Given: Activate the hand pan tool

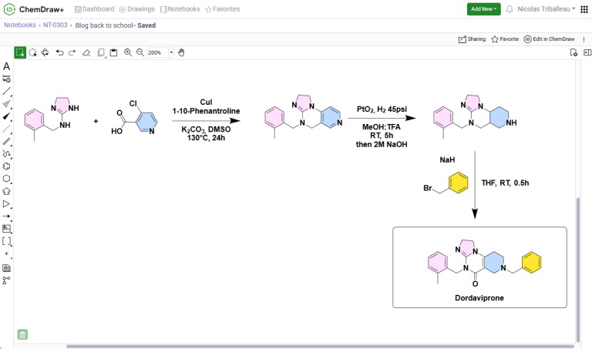Looking at the screenshot, I should (181, 52).
